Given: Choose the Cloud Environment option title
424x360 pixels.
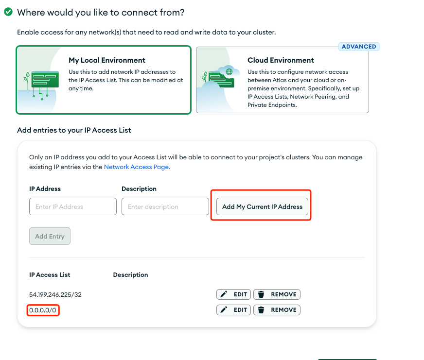Looking at the screenshot, I should click(281, 60).
